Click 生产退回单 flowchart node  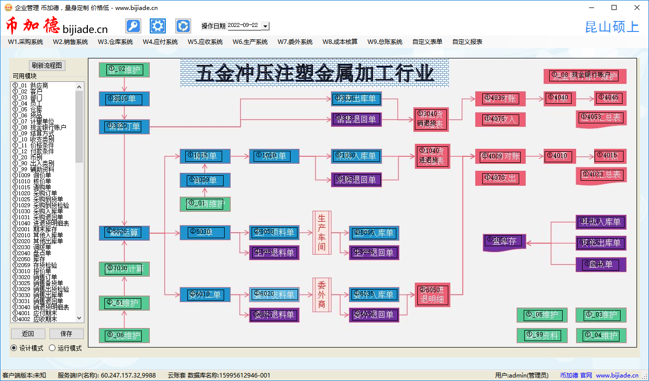pyautogui.click(x=374, y=253)
